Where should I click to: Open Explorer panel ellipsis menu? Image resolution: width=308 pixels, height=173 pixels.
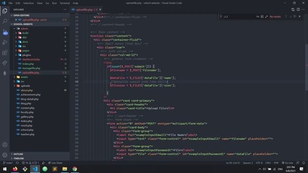65,10
